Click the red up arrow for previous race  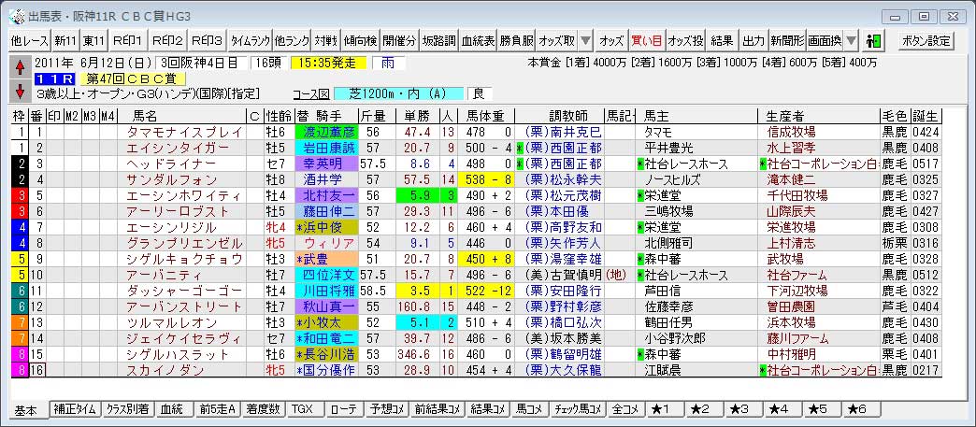click(20, 66)
